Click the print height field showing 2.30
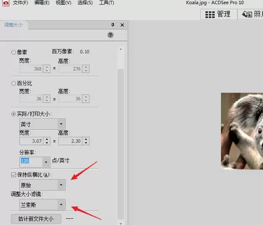 pyautogui.click(x=70, y=141)
